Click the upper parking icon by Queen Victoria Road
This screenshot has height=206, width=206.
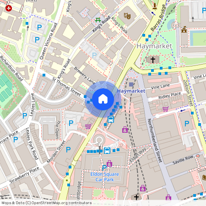(x=39, y=27)
